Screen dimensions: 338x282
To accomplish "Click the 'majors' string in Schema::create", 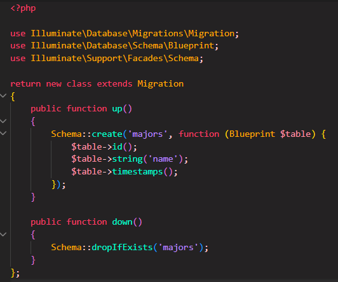I will point(147,134).
